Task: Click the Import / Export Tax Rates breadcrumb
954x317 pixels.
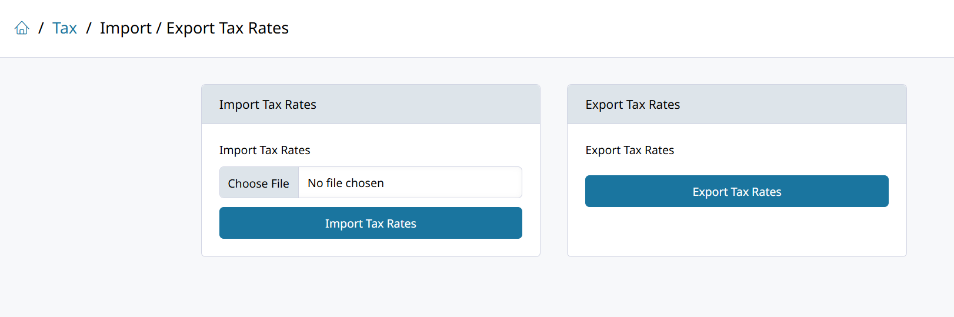Action: coord(194,28)
